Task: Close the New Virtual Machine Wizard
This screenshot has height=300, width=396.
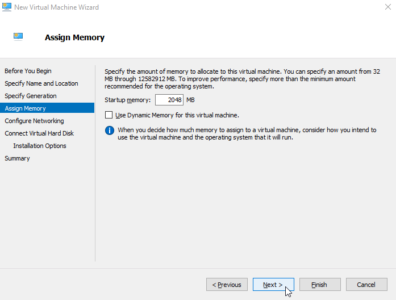Action: click(388, 7)
